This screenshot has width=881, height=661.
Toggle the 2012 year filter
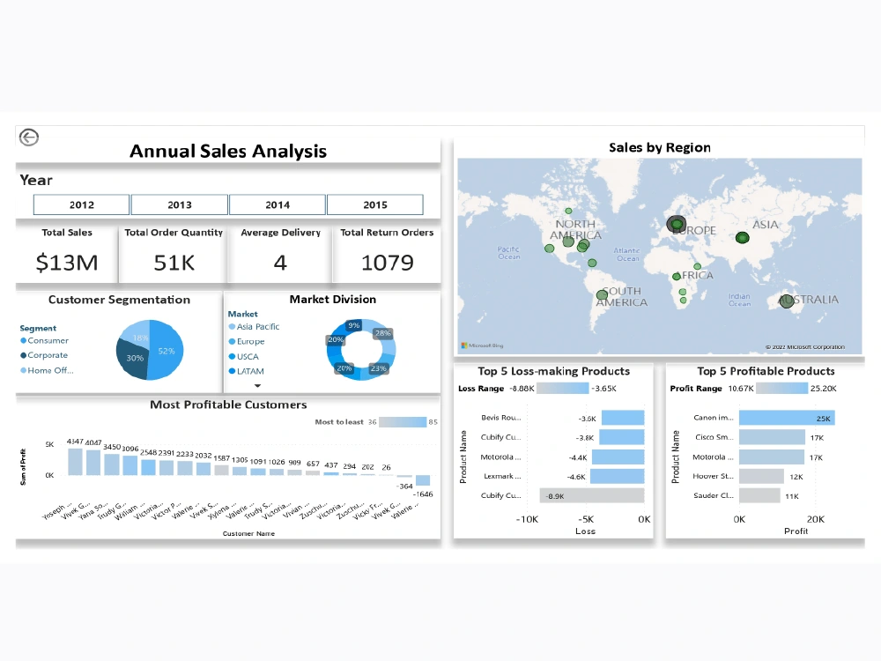(80, 204)
